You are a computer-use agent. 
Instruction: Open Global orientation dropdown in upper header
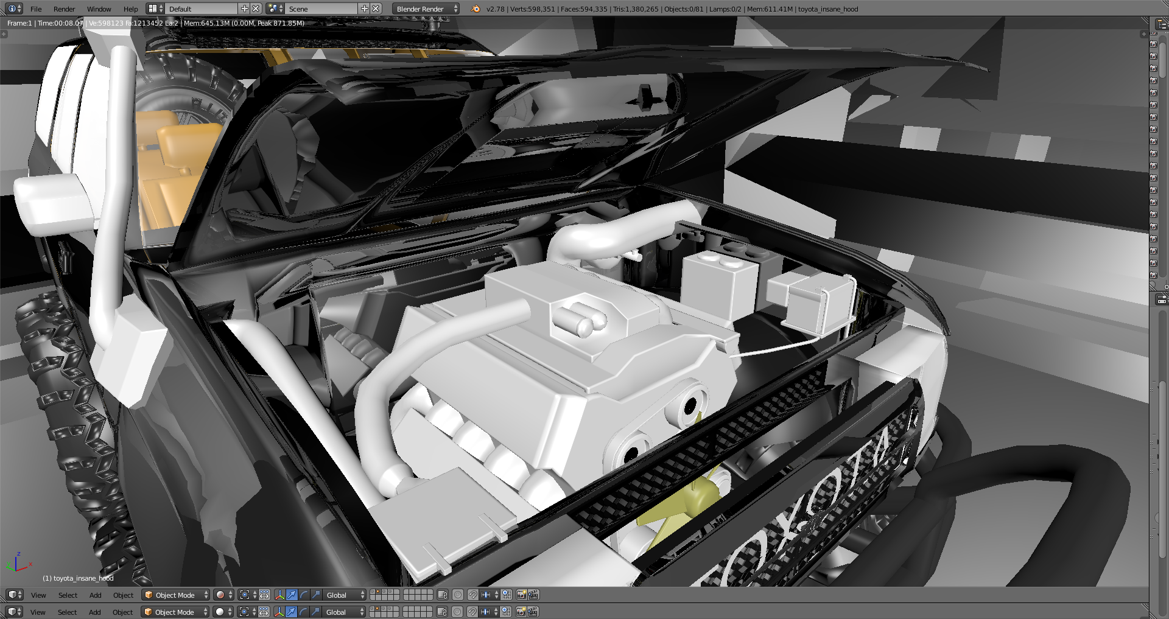tap(344, 595)
